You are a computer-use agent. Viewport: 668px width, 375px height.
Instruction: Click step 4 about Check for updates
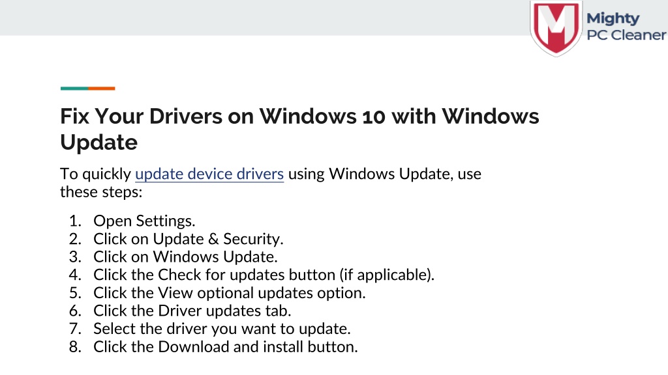(264, 275)
